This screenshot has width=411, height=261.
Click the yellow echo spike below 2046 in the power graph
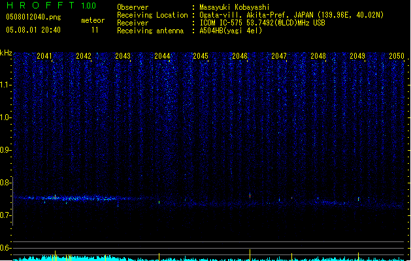(x=250, y=255)
